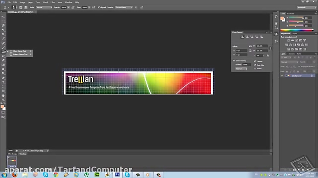Open the Levels adjustment icon

coord(293,40)
